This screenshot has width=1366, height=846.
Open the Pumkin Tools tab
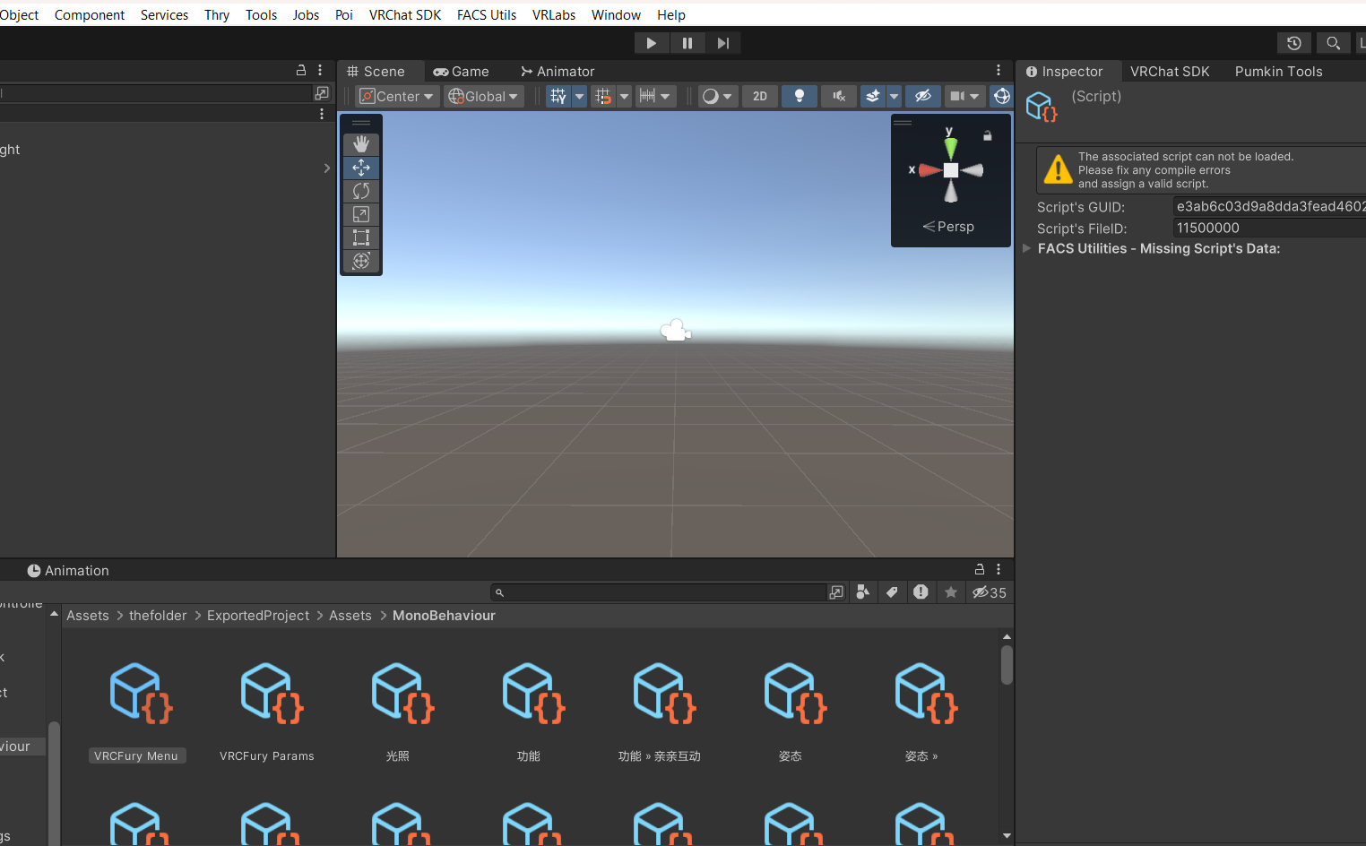tap(1278, 72)
